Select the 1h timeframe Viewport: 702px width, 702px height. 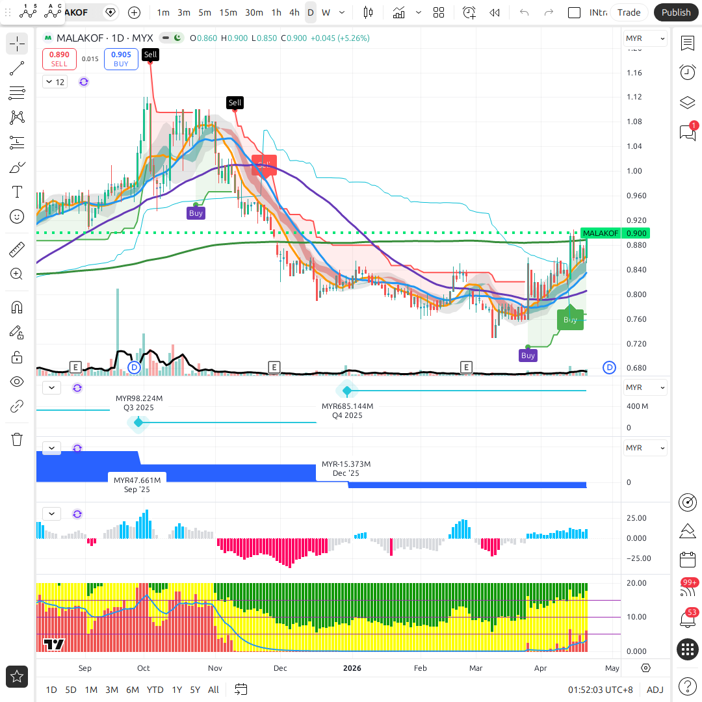click(276, 12)
